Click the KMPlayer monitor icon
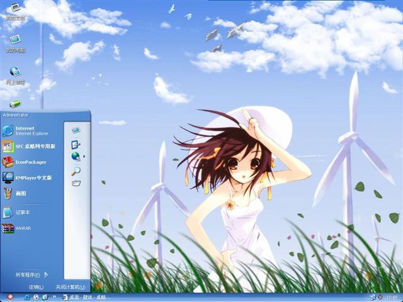403x302 pixels. click(8, 177)
